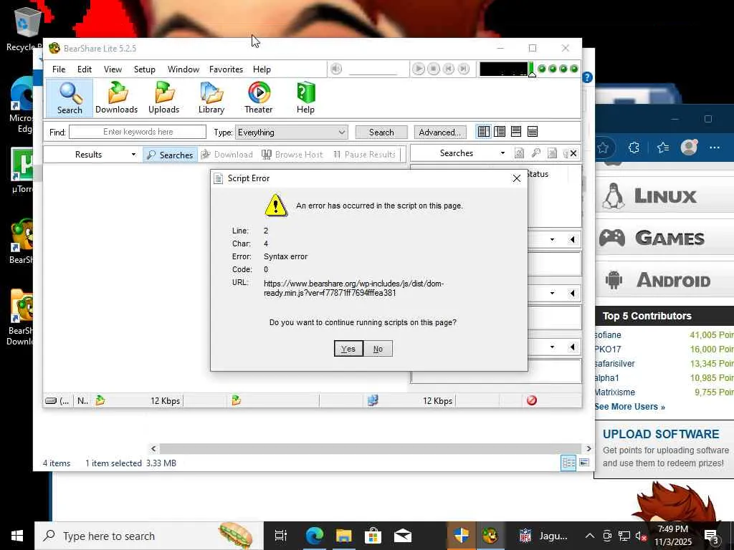
Task: Click the Search button beside Type
Action: 381,132
